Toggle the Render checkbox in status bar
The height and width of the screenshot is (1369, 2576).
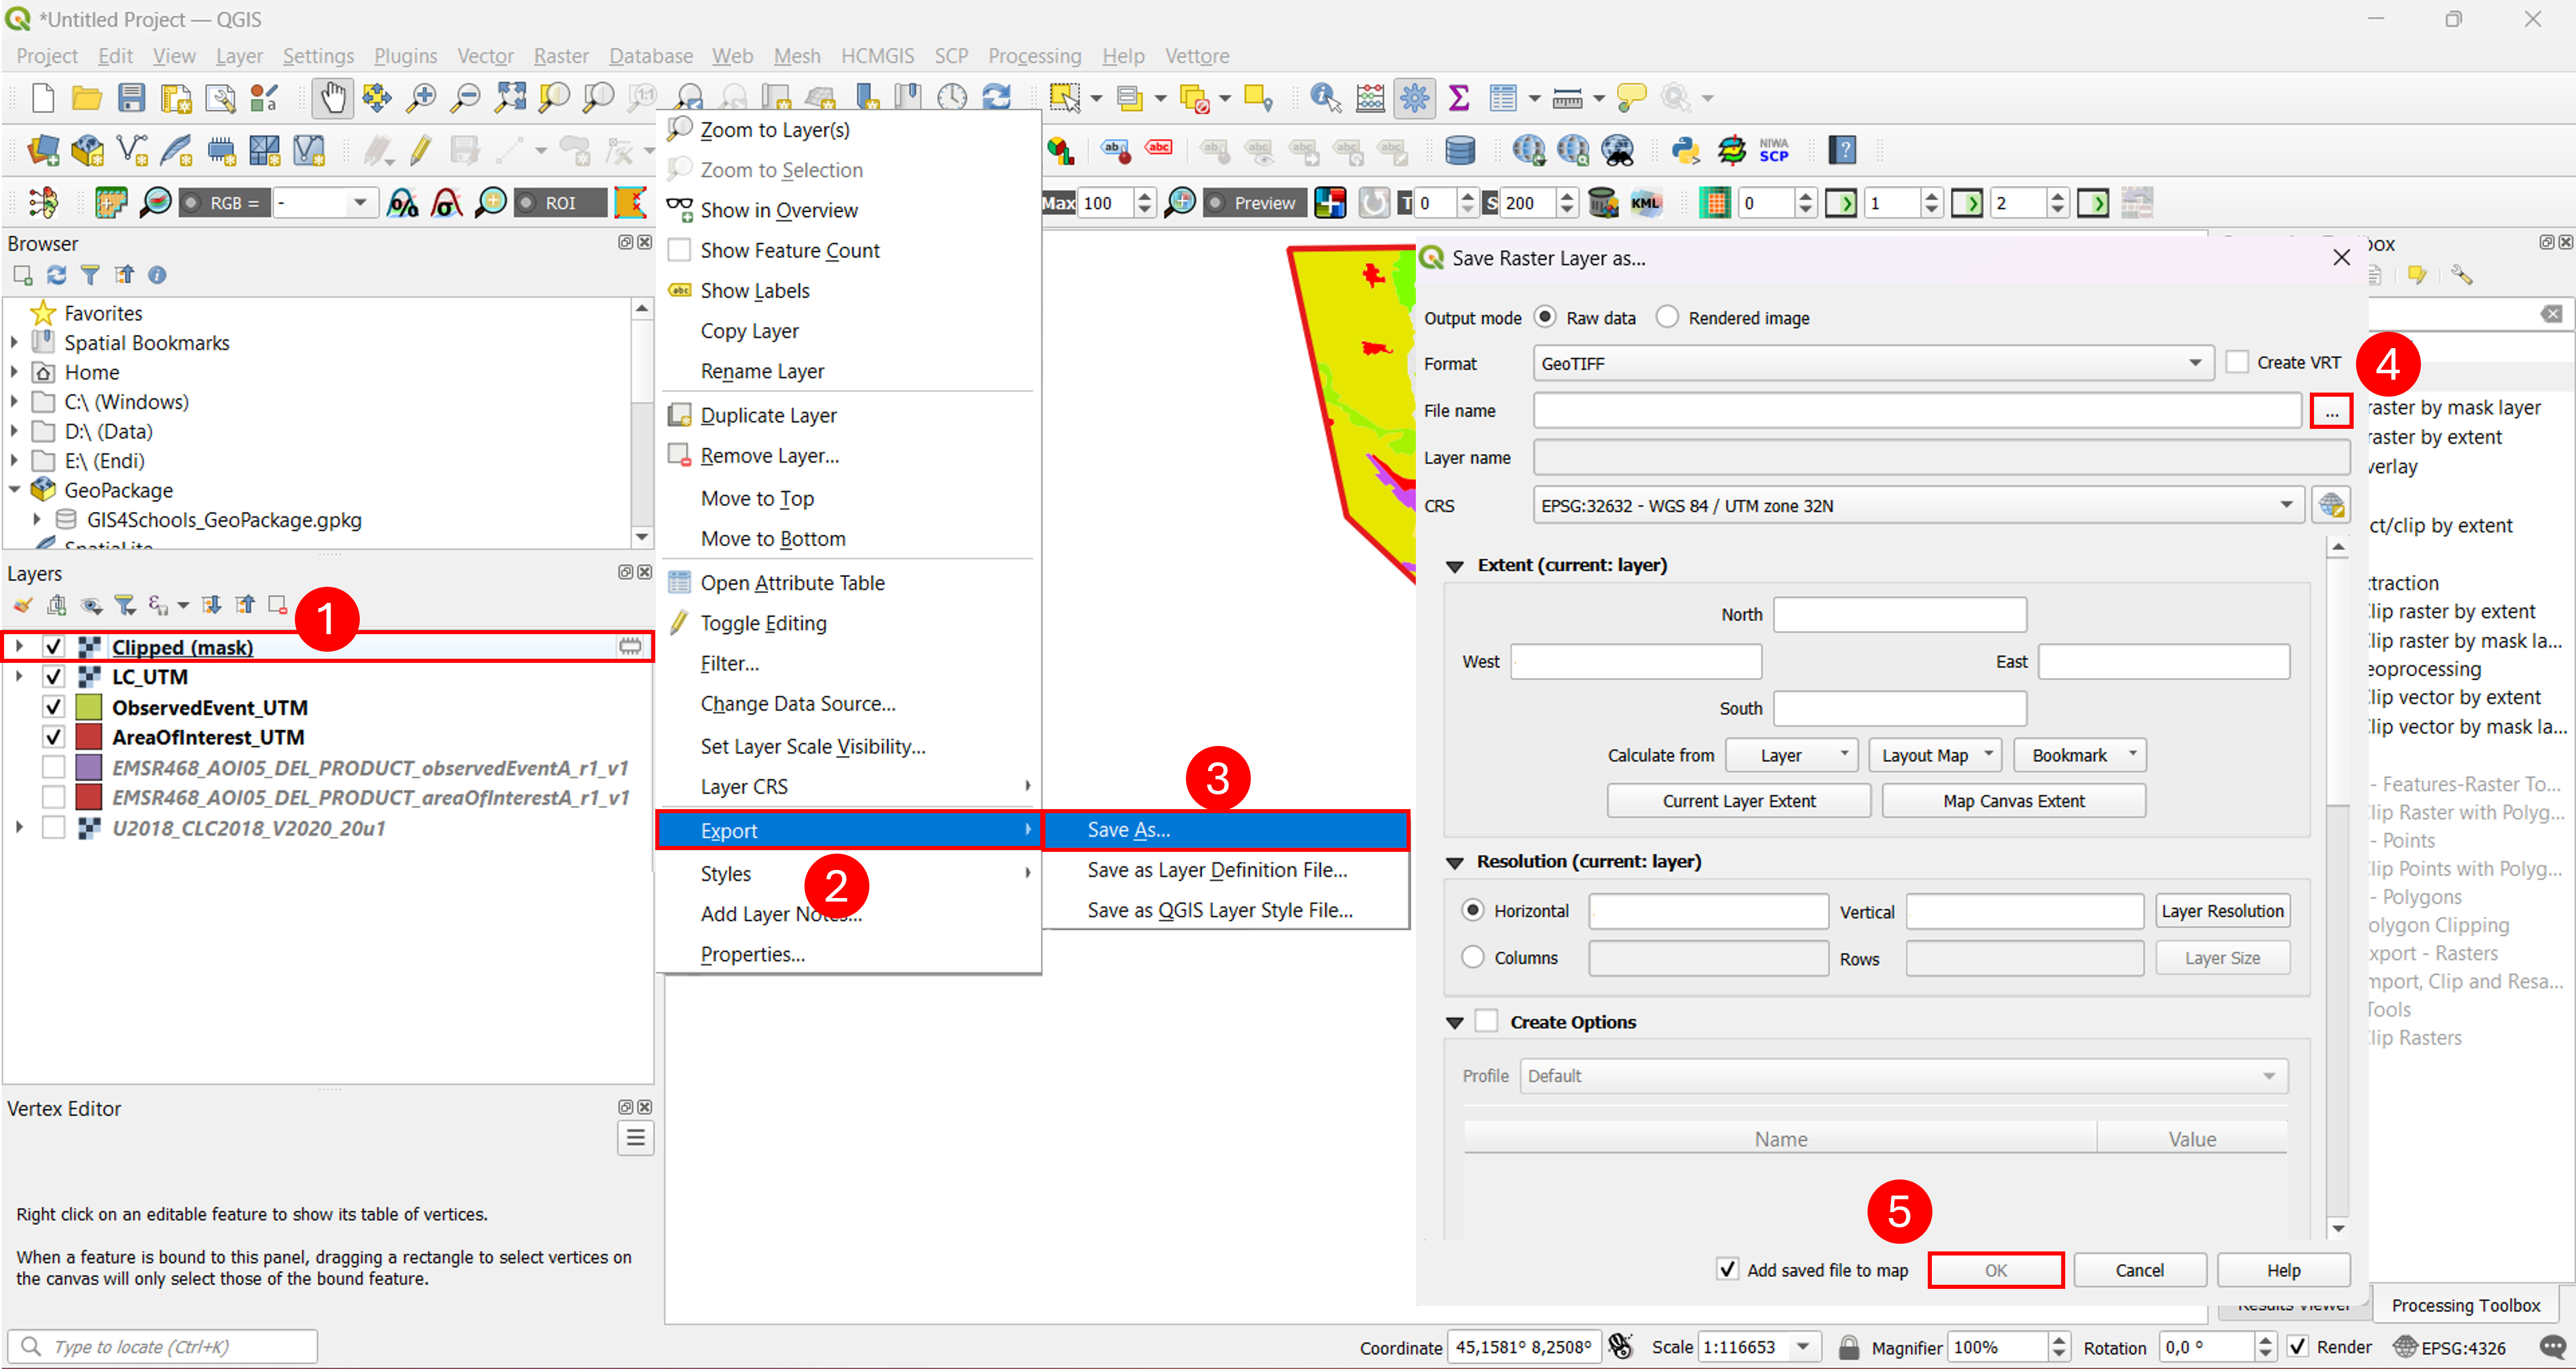[x=2298, y=1347]
